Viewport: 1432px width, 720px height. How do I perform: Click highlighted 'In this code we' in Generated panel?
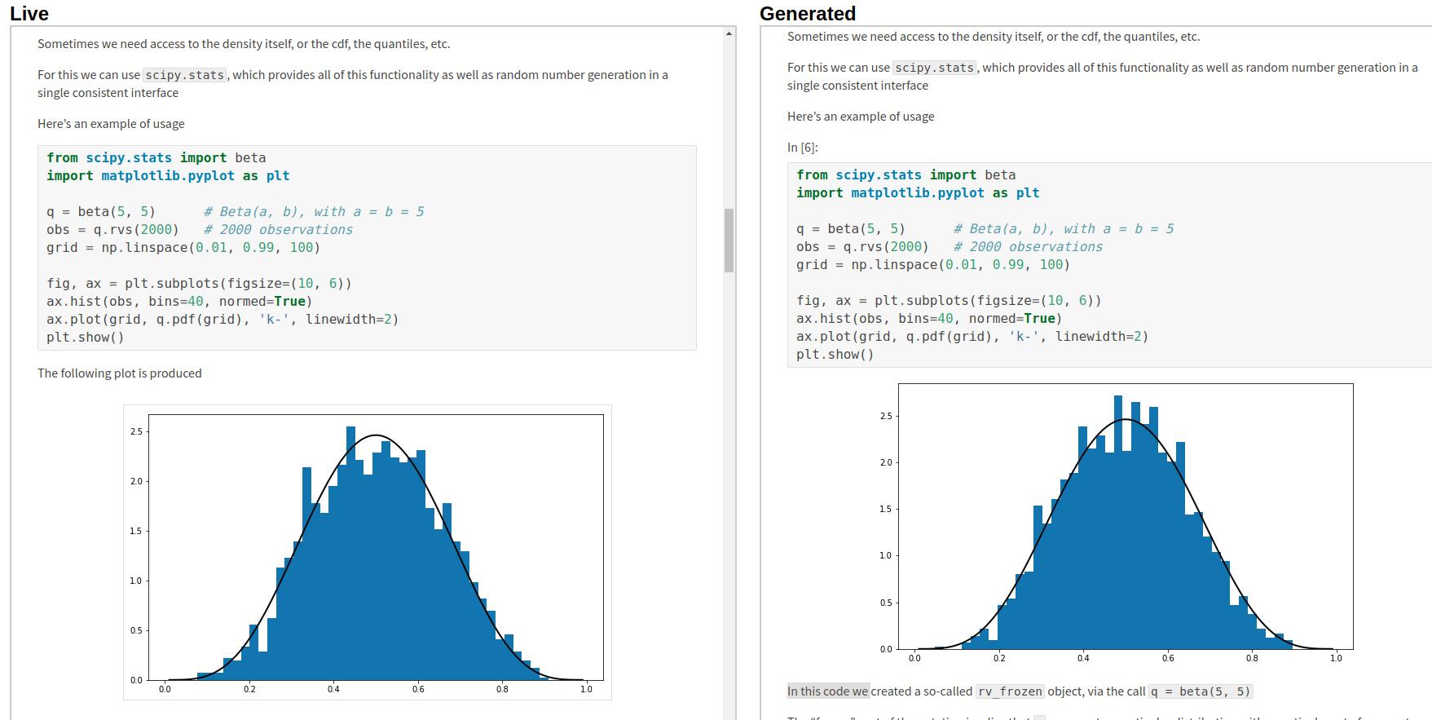click(x=828, y=691)
